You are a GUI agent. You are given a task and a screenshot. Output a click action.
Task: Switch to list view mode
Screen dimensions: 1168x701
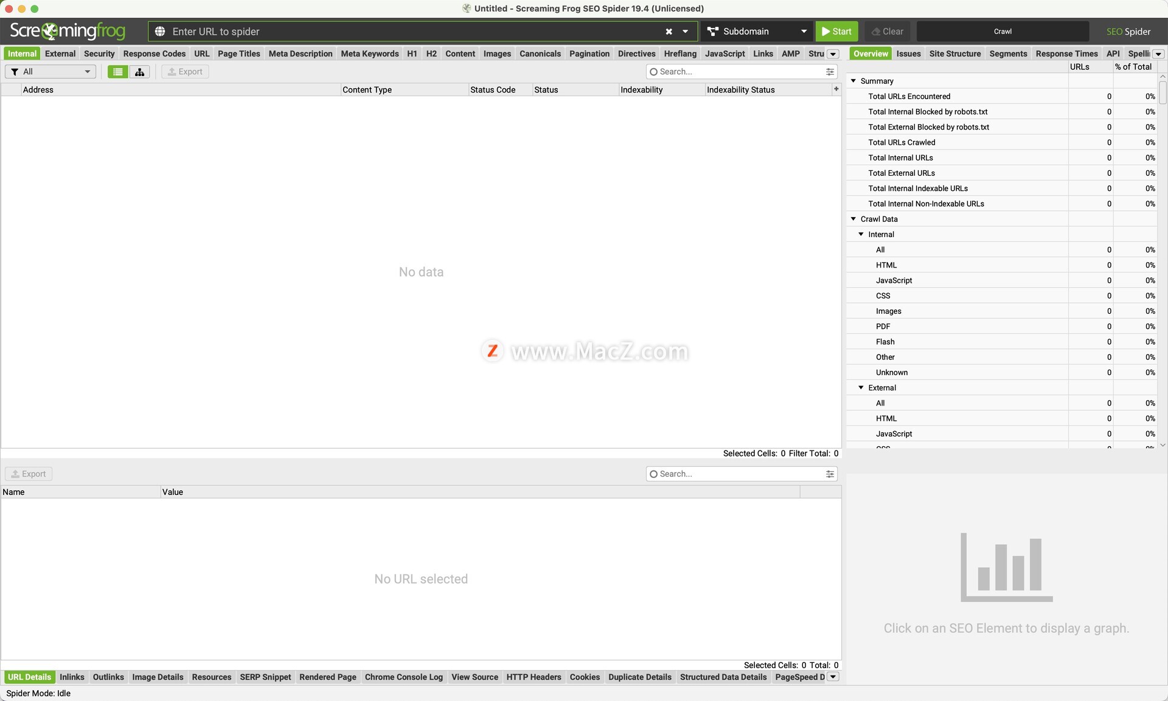118,72
